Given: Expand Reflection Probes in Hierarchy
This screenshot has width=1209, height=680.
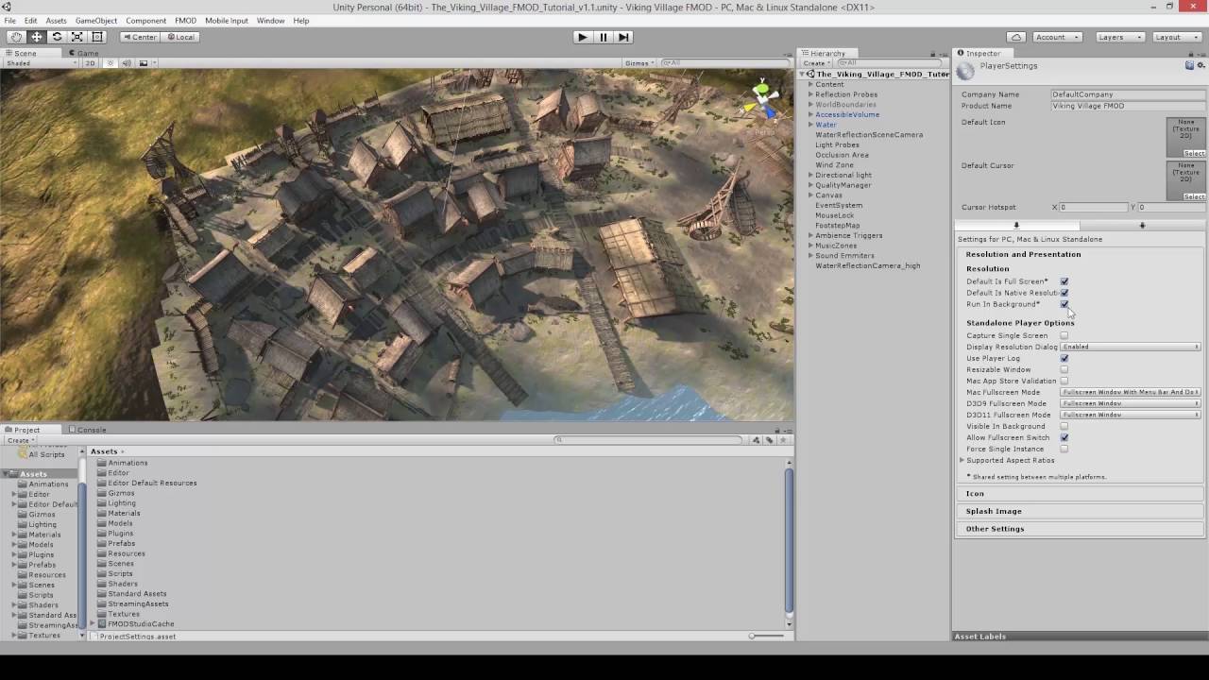Looking at the screenshot, I should tap(810, 94).
